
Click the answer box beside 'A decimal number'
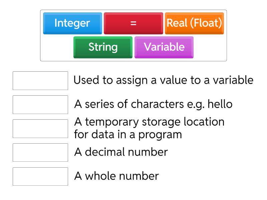tap(40, 152)
